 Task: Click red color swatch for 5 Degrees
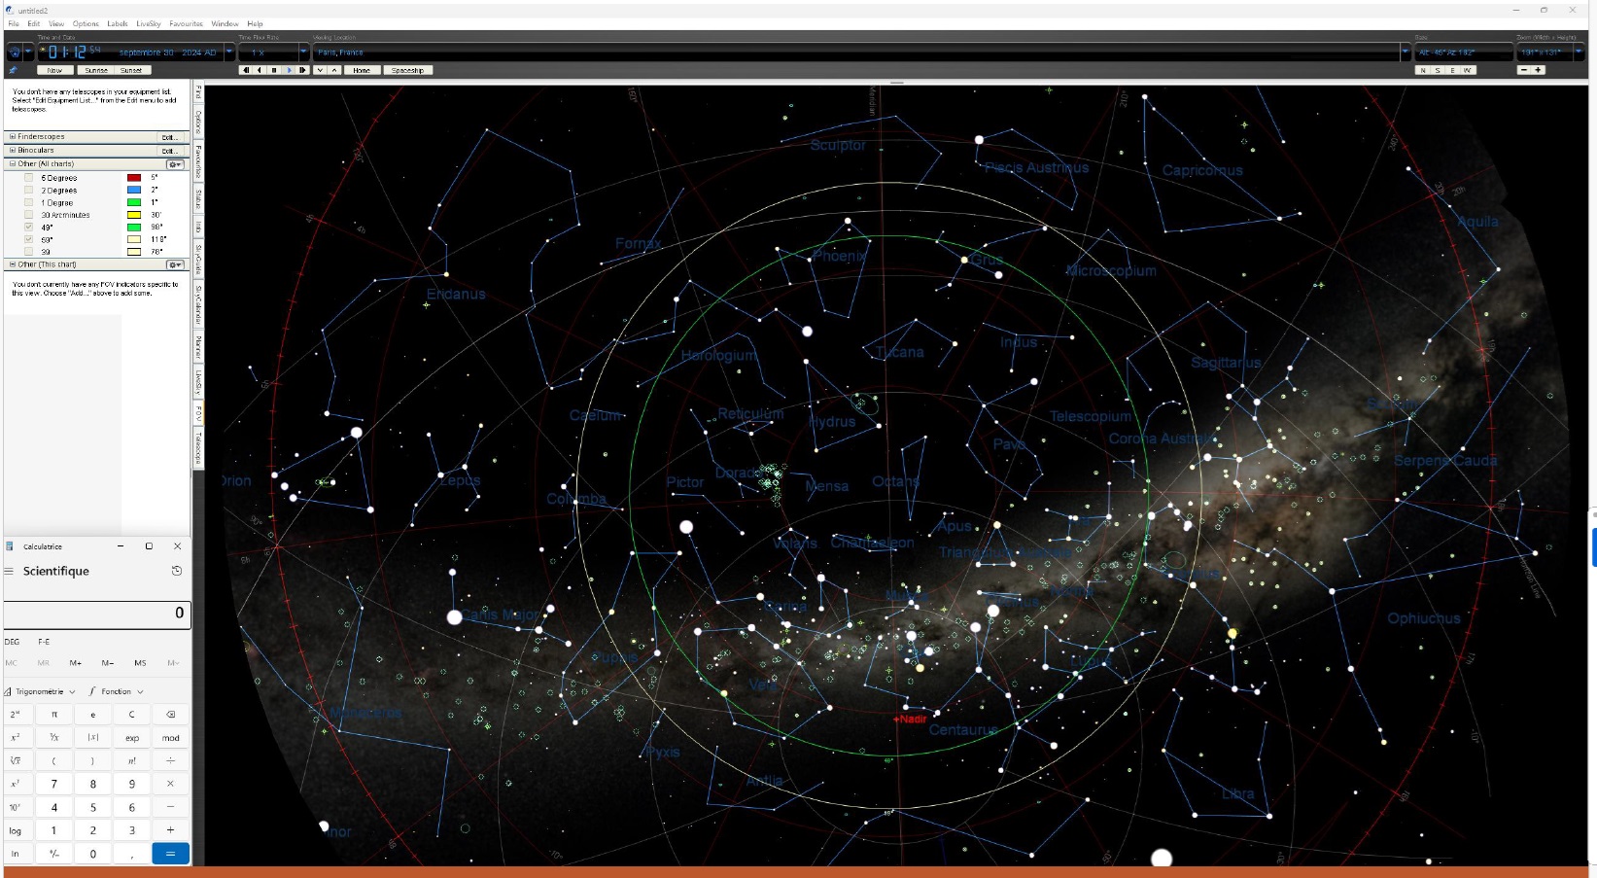(134, 178)
